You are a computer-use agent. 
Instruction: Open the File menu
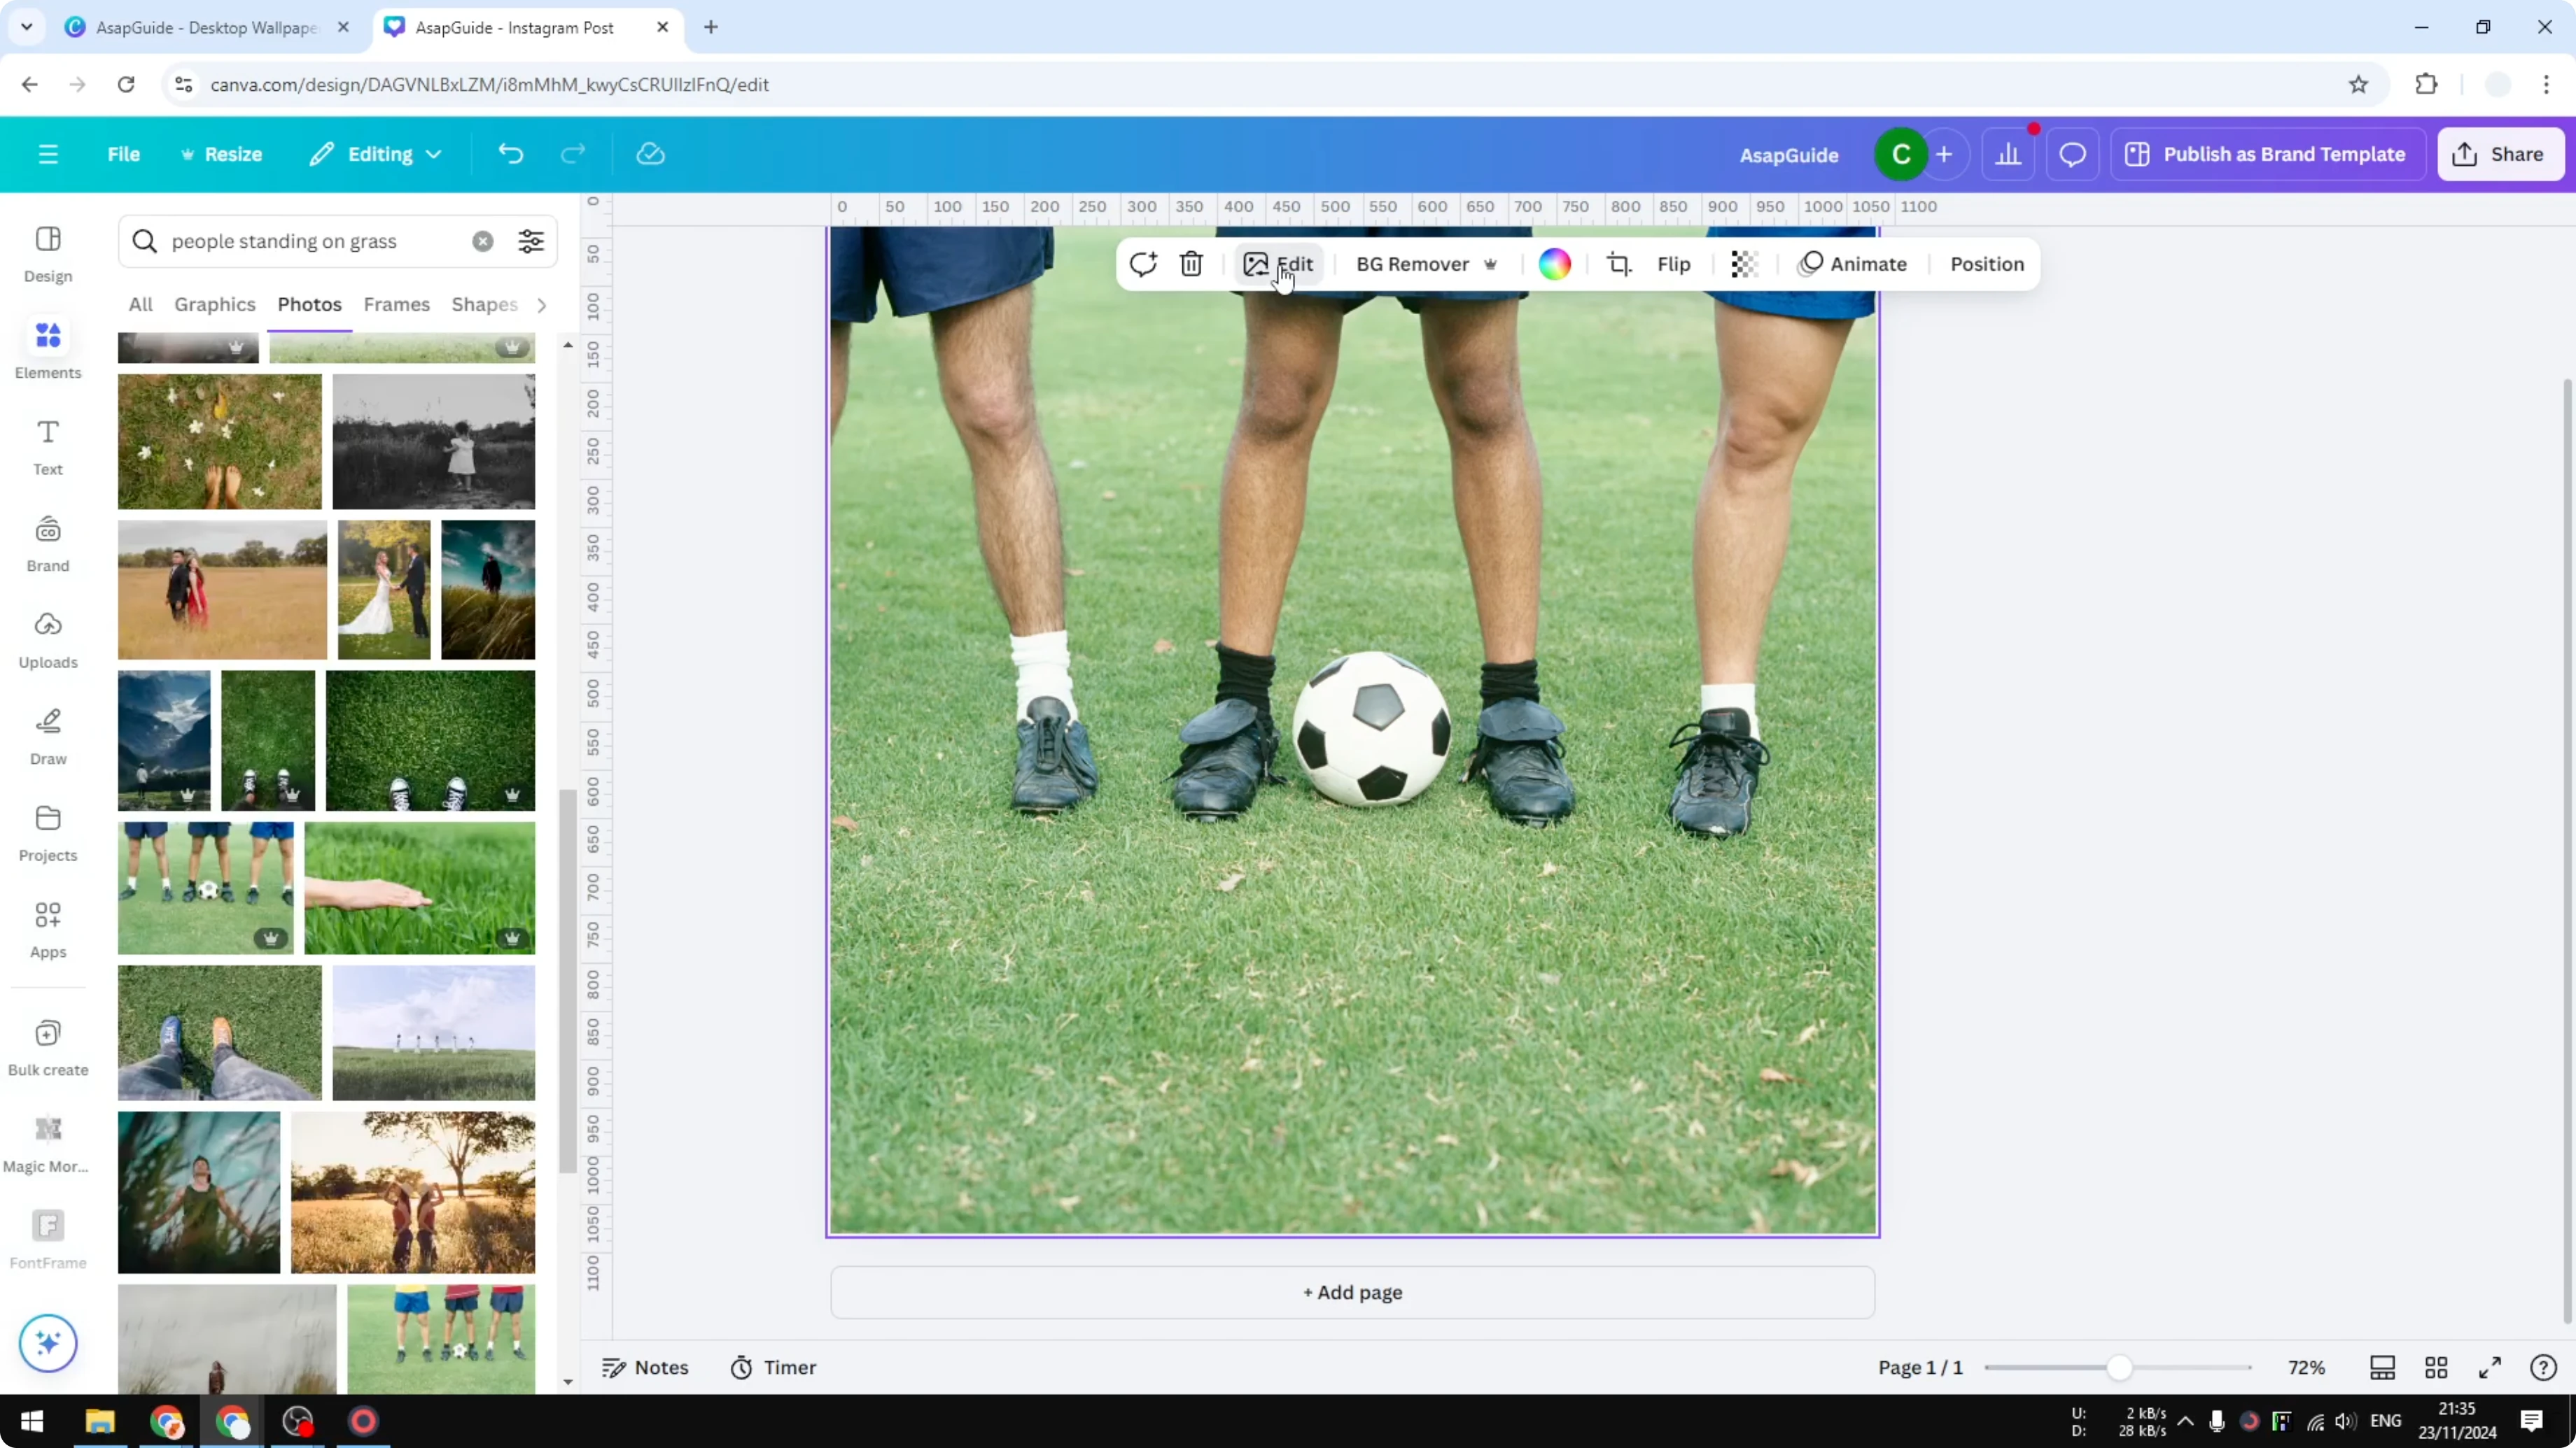[124, 153]
